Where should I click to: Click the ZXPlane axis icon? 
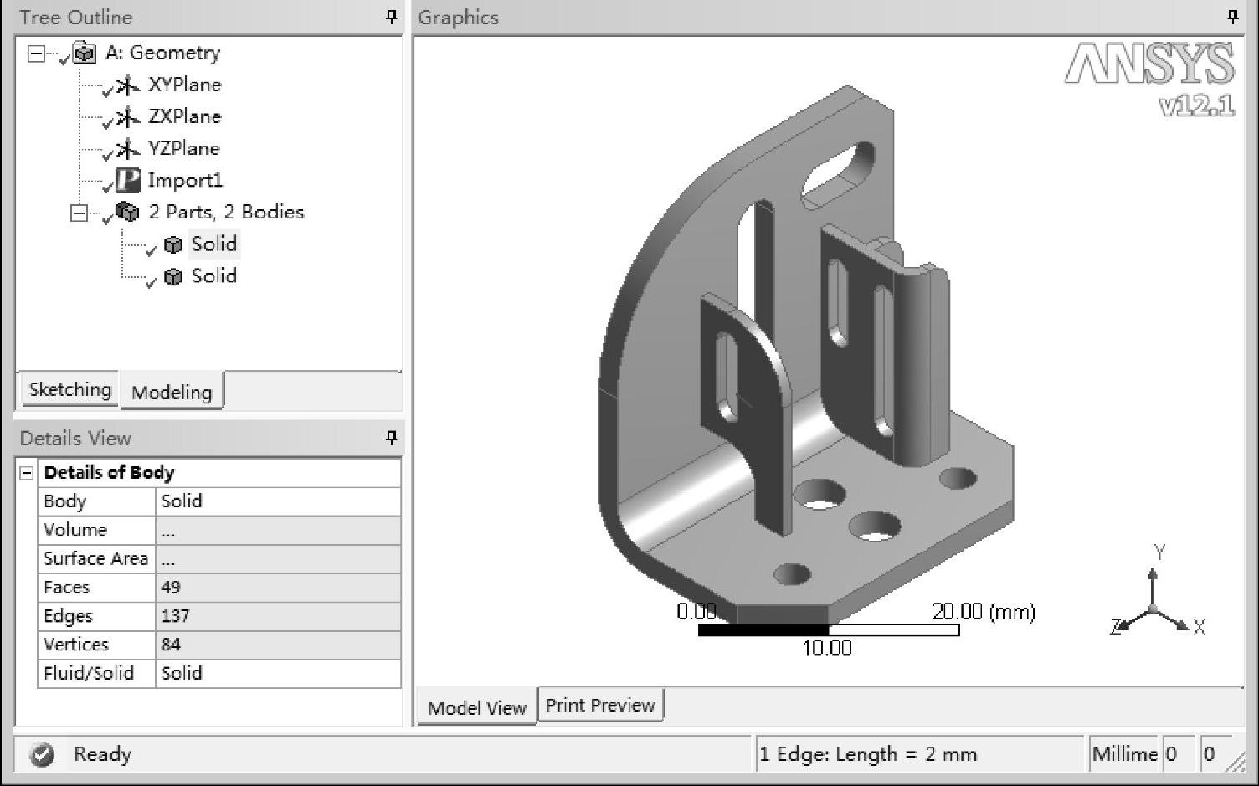coord(127,116)
